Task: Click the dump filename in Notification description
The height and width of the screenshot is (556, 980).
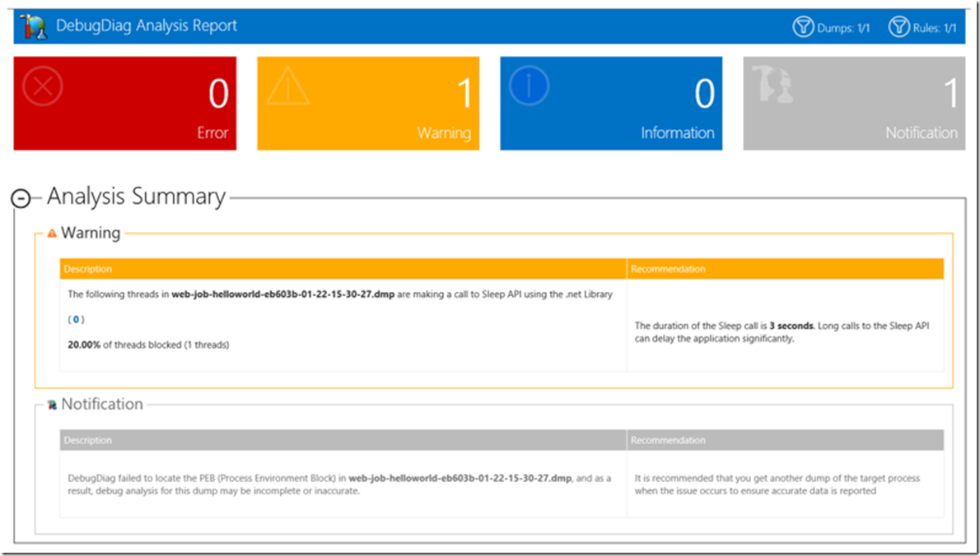Action: click(x=460, y=479)
